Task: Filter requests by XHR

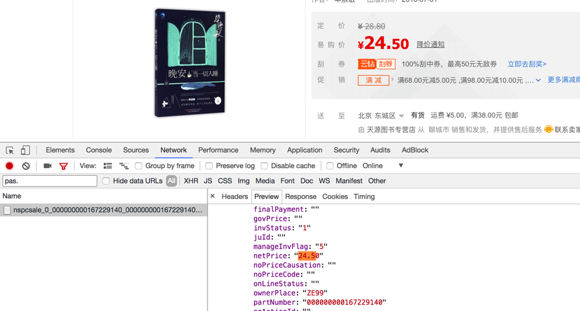Action: (x=191, y=181)
